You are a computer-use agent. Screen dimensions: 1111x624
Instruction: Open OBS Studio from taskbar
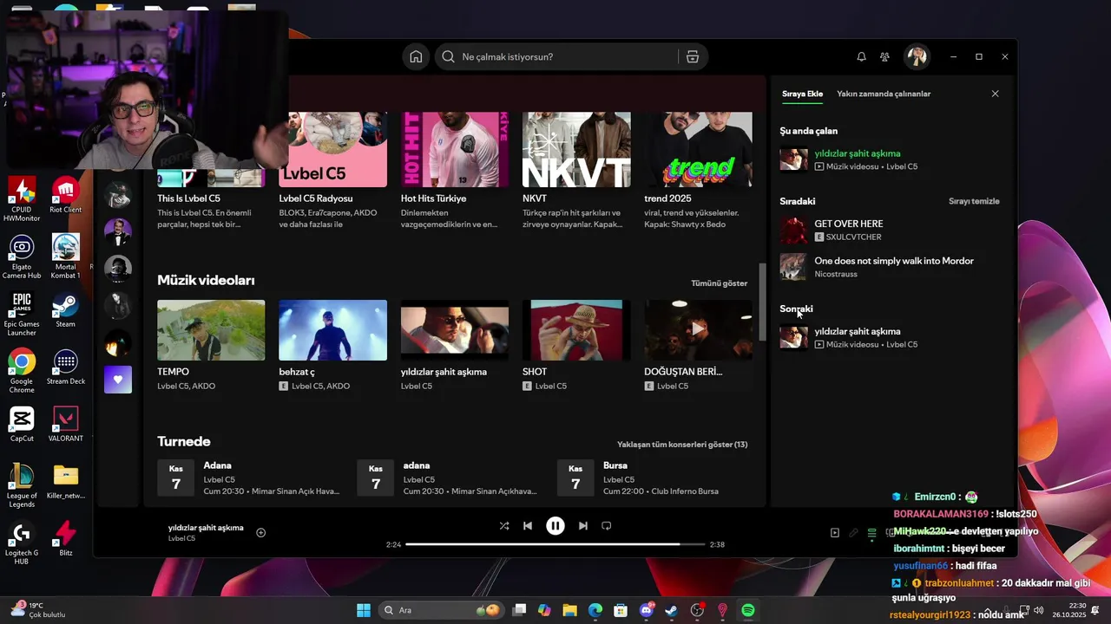click(x=697, y=610)
